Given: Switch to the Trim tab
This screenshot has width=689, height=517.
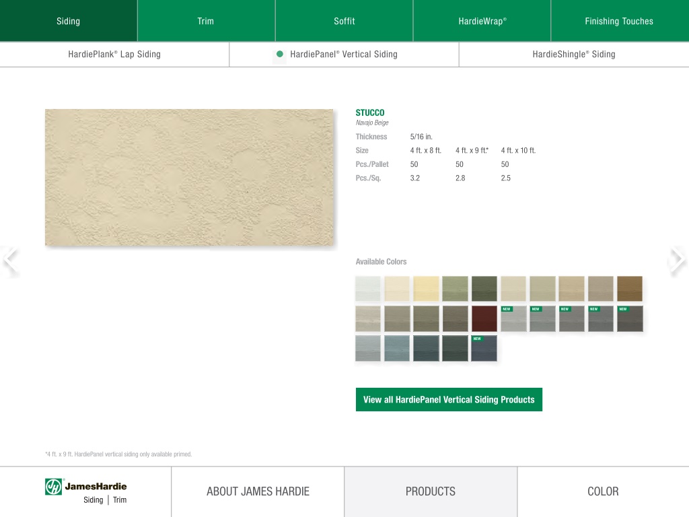Looking at the screenshot, I should pyautogui.click(x=206, y=21).
